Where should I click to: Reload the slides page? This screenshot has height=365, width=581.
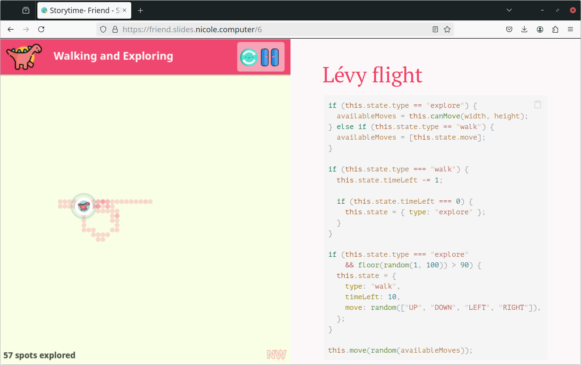41,29
